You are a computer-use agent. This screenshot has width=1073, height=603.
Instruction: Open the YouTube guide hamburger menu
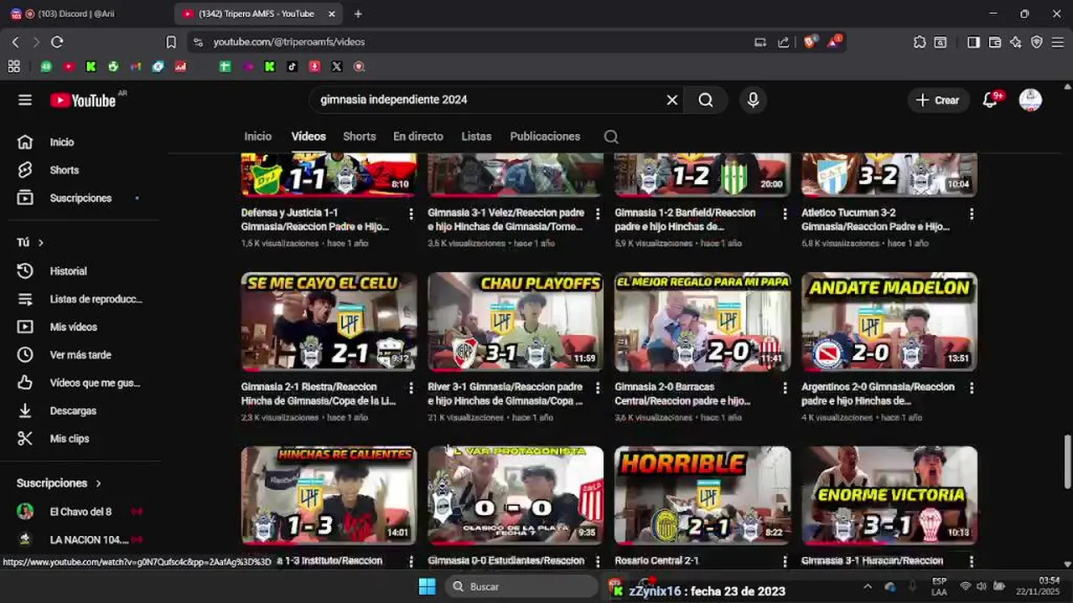click(x=25, y=100)
